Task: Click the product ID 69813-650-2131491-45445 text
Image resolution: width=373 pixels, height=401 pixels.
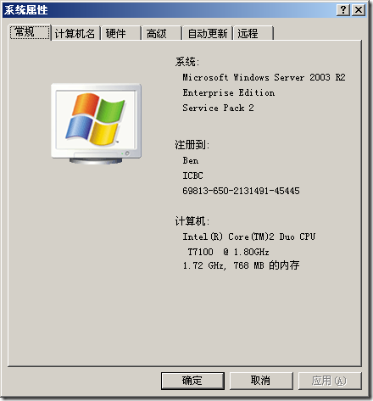Action: pyautogui.click(x=241, y=191)
